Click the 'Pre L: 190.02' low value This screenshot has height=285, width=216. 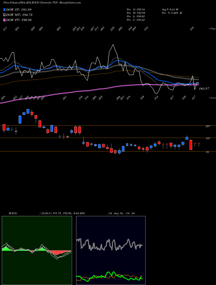point(136,16)
